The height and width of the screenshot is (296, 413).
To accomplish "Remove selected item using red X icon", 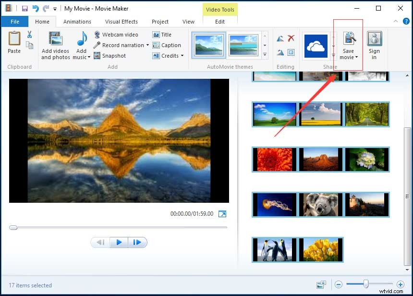I will tap(291, 38).
